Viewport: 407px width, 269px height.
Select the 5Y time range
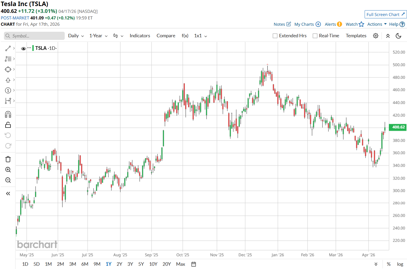click(141, 264)
